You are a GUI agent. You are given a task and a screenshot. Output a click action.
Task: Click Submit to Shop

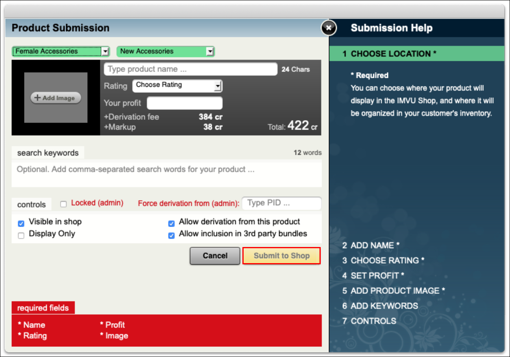[281, 256]
